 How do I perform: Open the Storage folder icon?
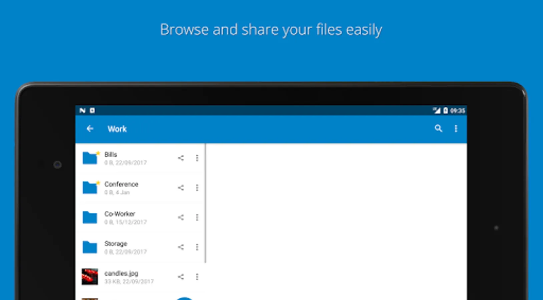pos(90,247)
